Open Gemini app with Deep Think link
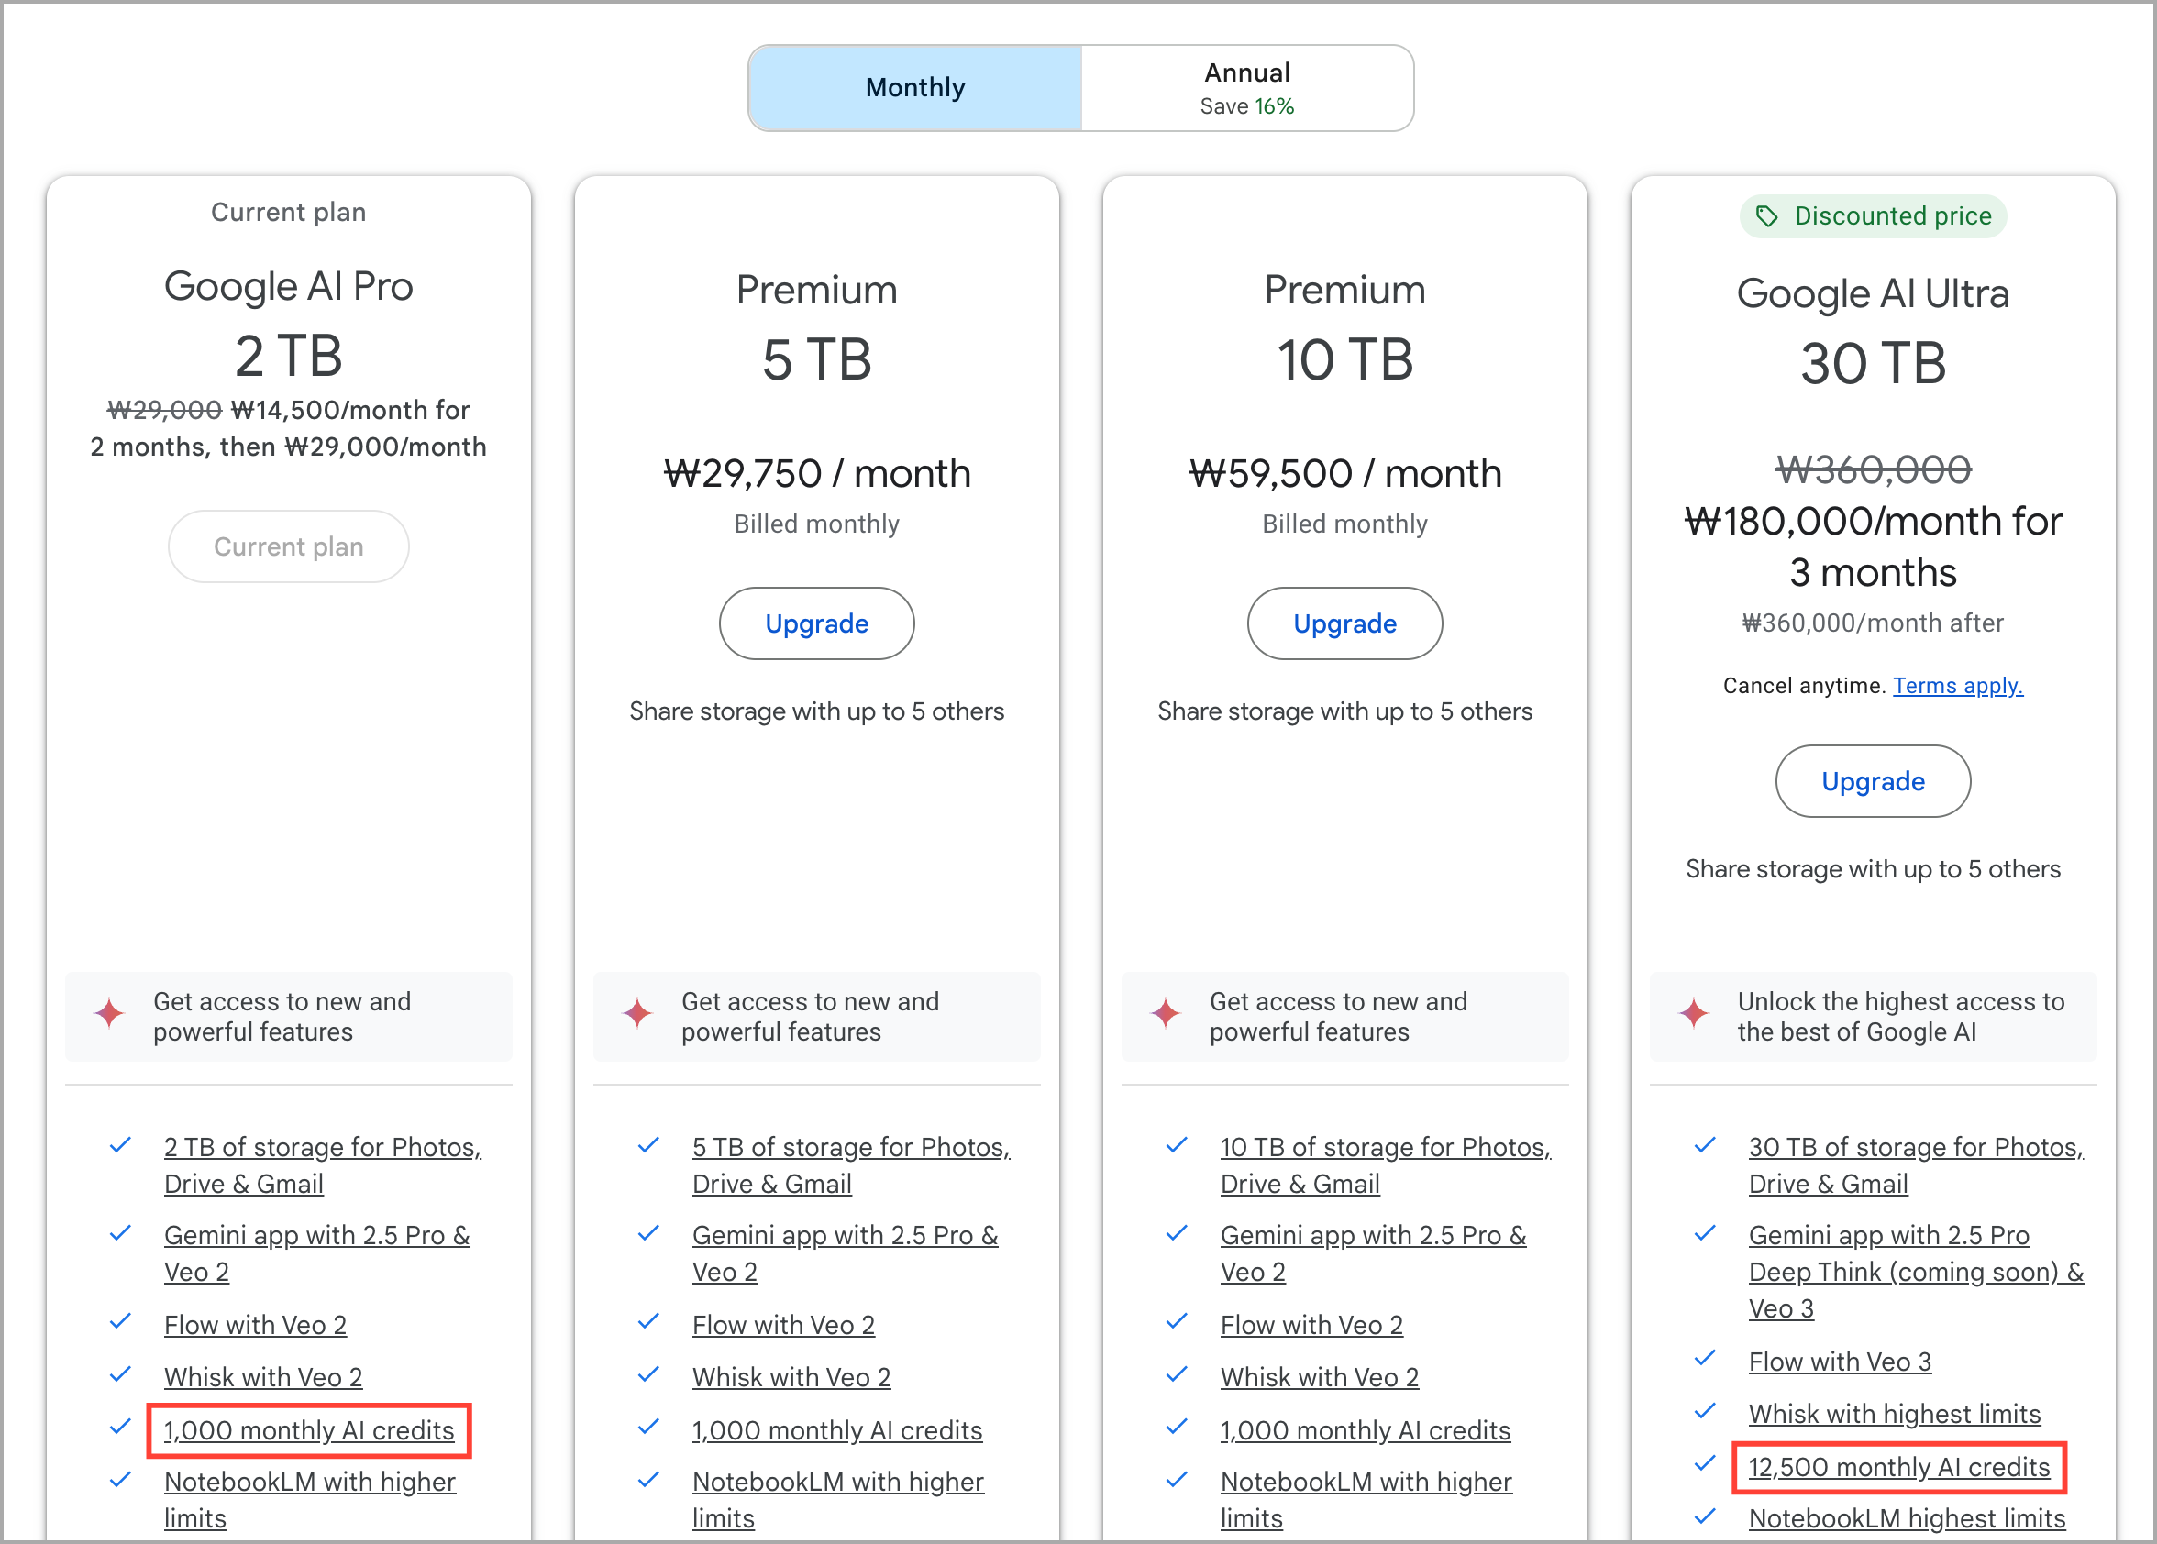Image resolution: width=2157 pixels, height=1544 pixels. pyautogui.click(x=1916, y=1271)
